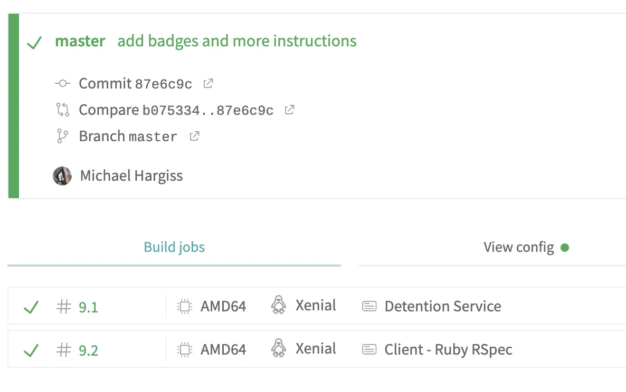626x392 pixels.
Task: Click the compare arrows icon
Action: [x=62, y=110]
